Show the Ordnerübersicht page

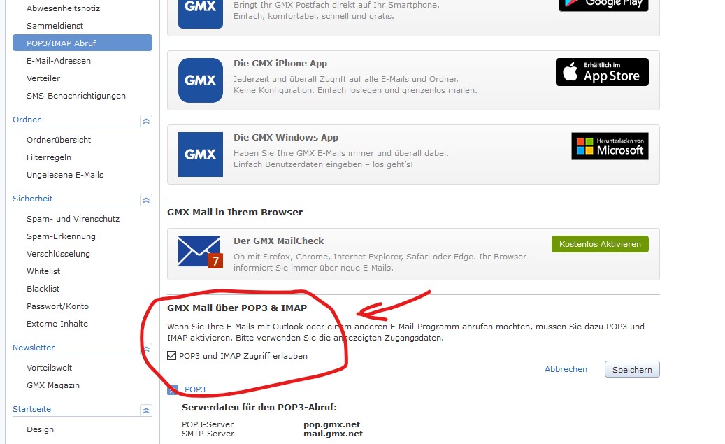(x=59, y=140)
